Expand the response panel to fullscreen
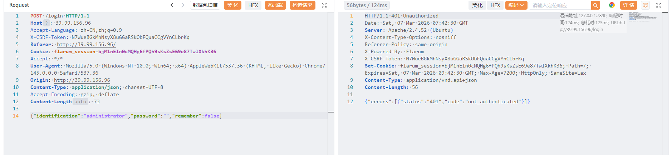Screen dimensions: 672x155 click(658, 5)
